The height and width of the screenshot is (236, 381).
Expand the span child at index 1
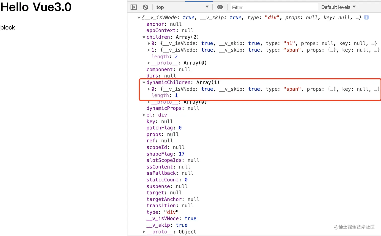point(149,50)
